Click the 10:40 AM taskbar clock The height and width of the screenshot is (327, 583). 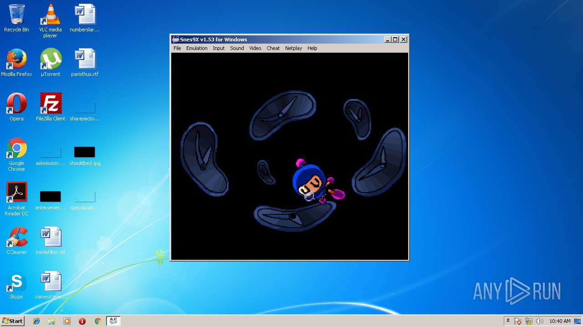click(560, 321)
